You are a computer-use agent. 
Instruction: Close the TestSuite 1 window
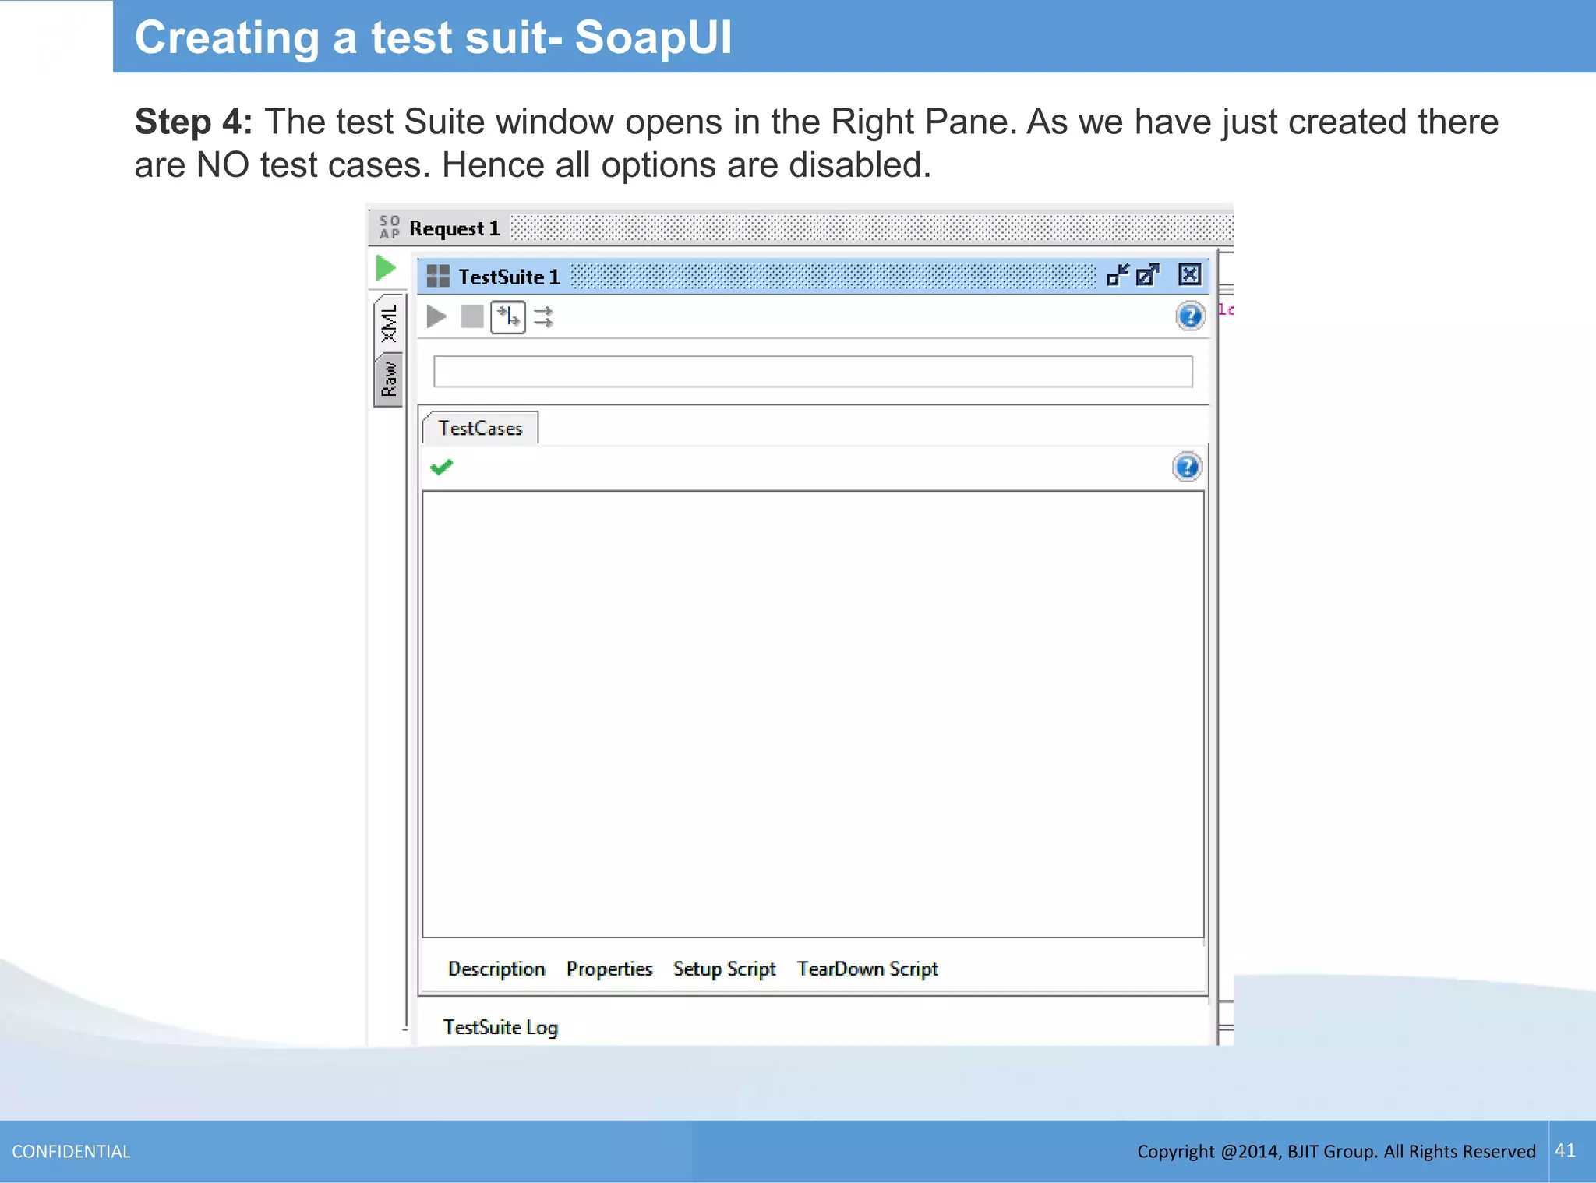pyautogui.click(x=1189, y=274)
